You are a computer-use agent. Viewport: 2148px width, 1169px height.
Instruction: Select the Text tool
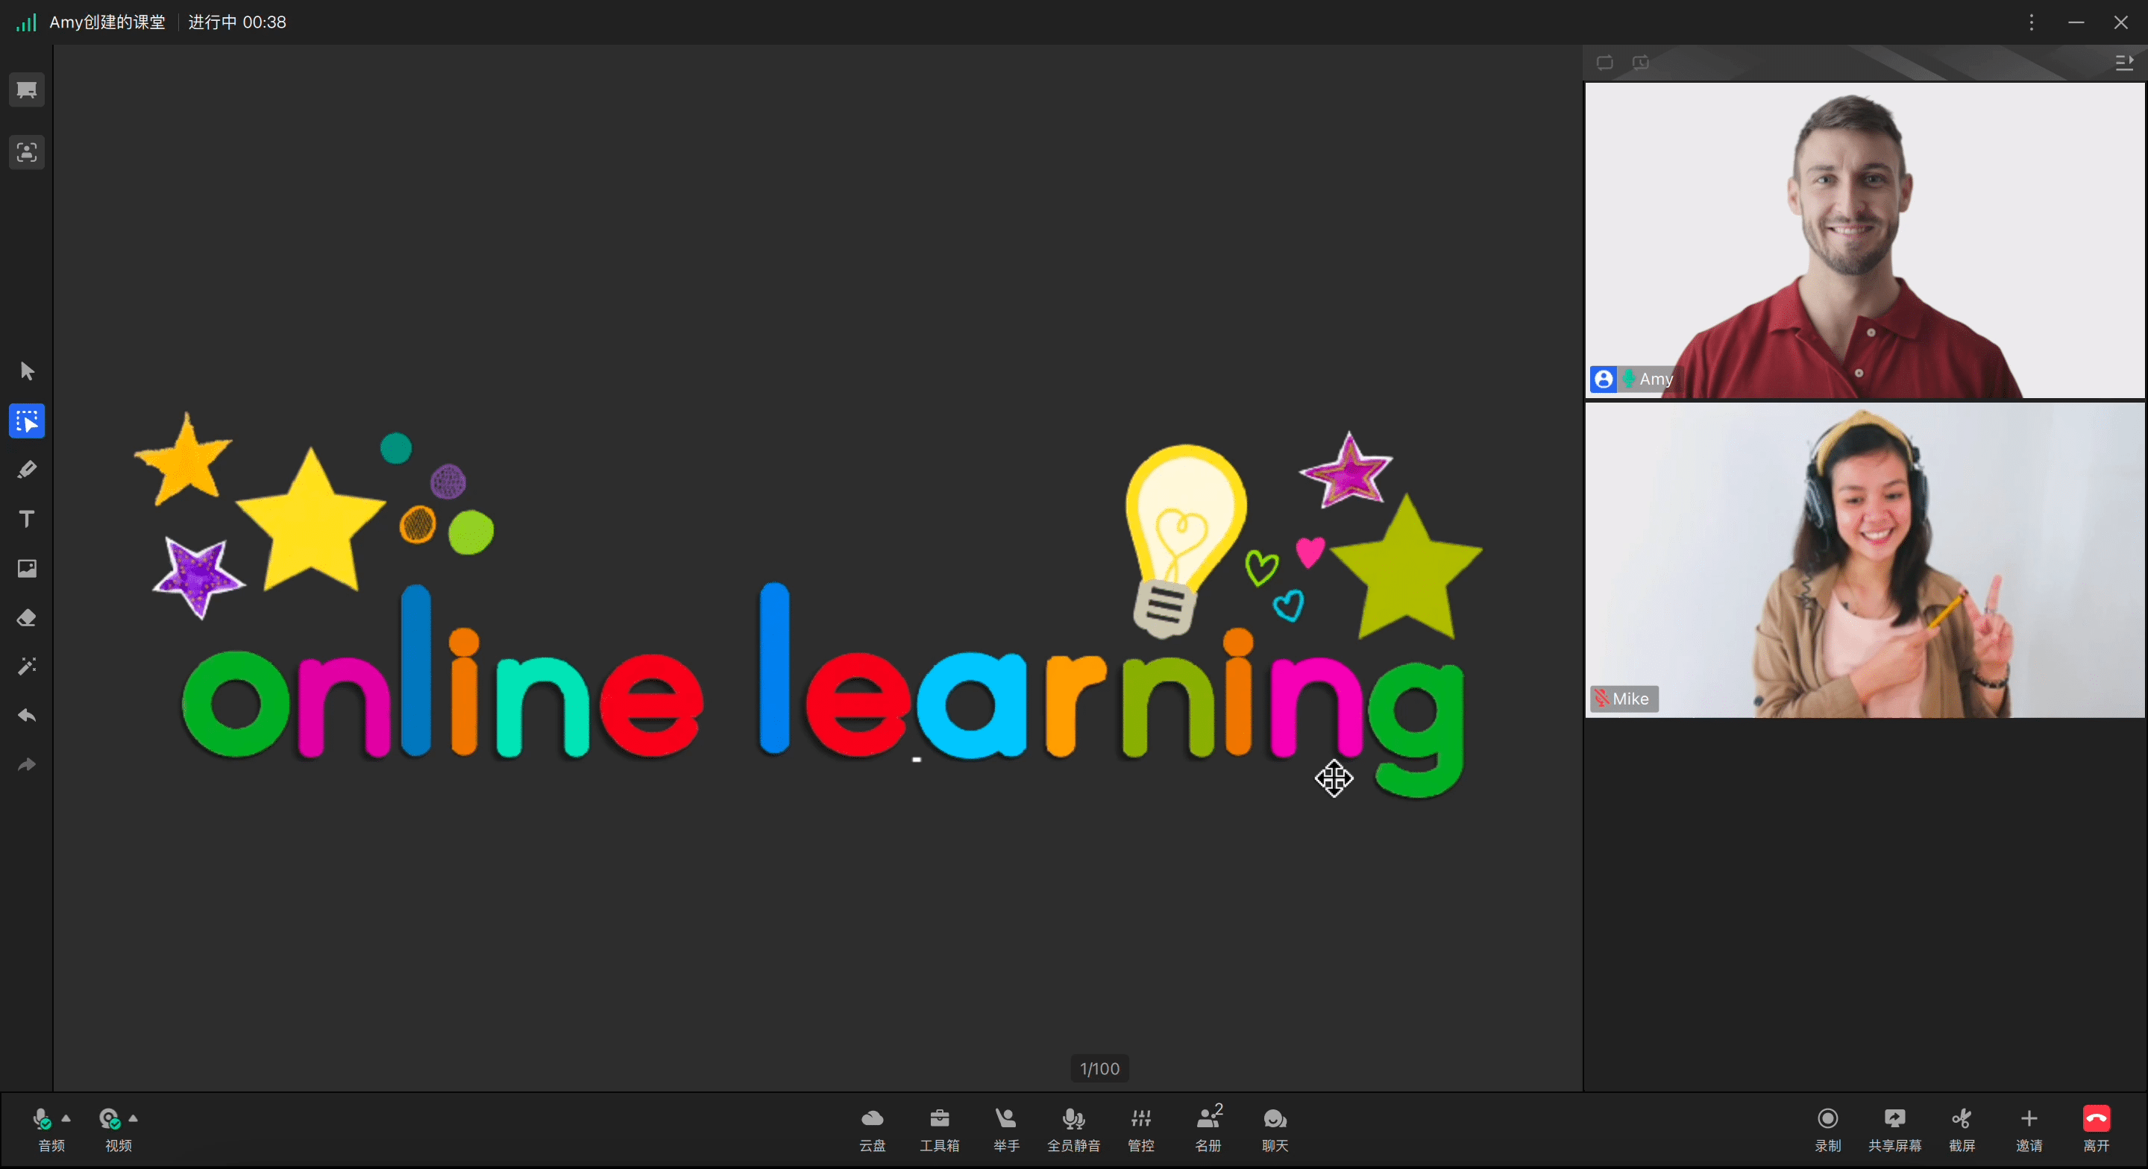coord(27,520)
